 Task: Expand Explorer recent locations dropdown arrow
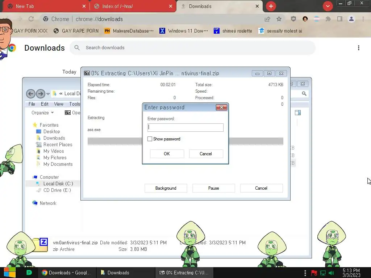click(x=48, y=94)
